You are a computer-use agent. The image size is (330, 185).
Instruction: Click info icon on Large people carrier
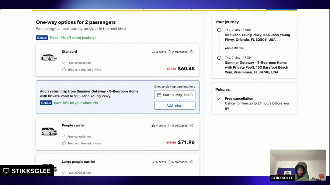pos(192,162)
